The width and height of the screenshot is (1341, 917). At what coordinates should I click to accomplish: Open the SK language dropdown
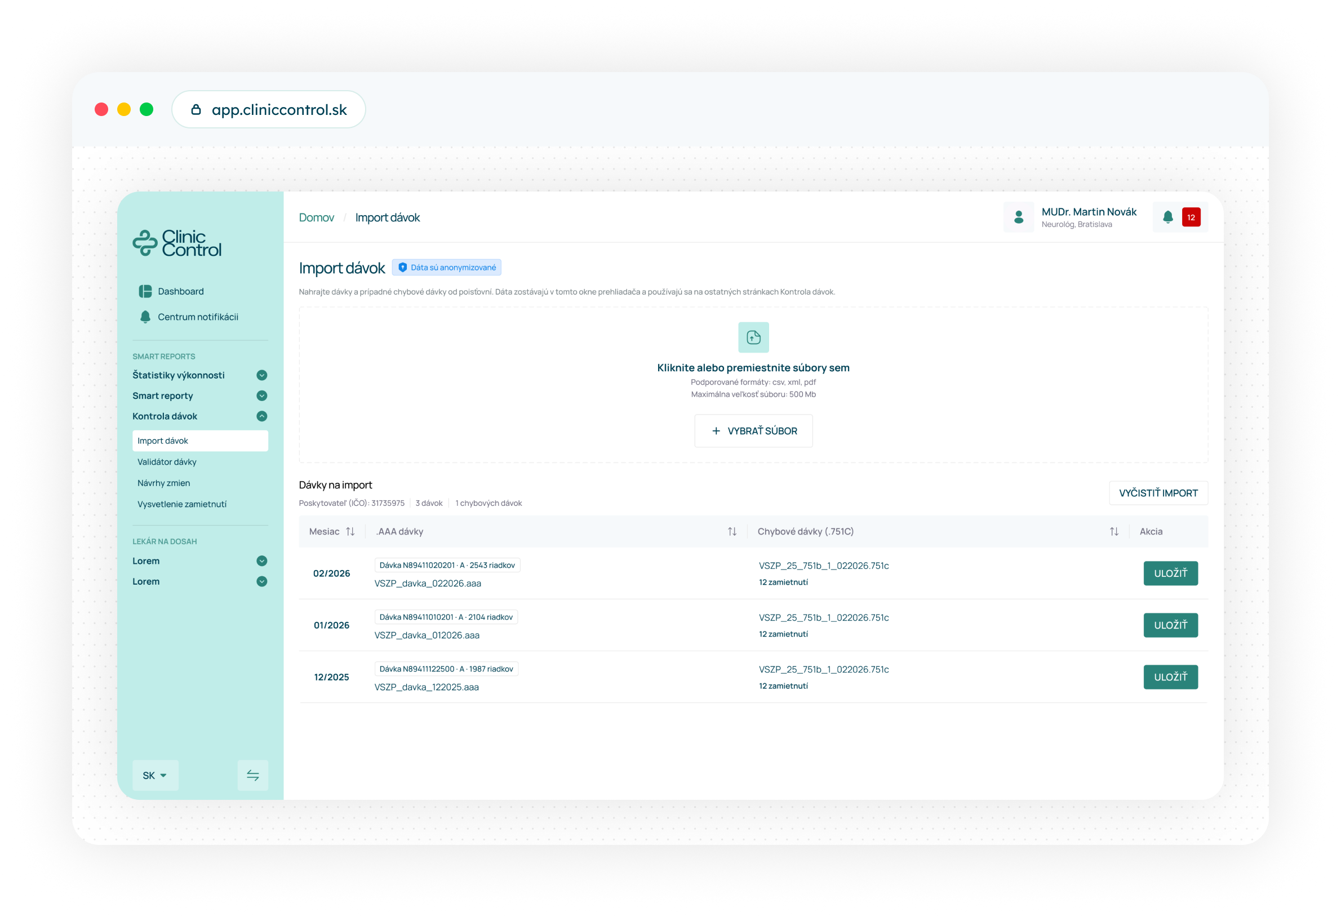click(x=155, y=775)
